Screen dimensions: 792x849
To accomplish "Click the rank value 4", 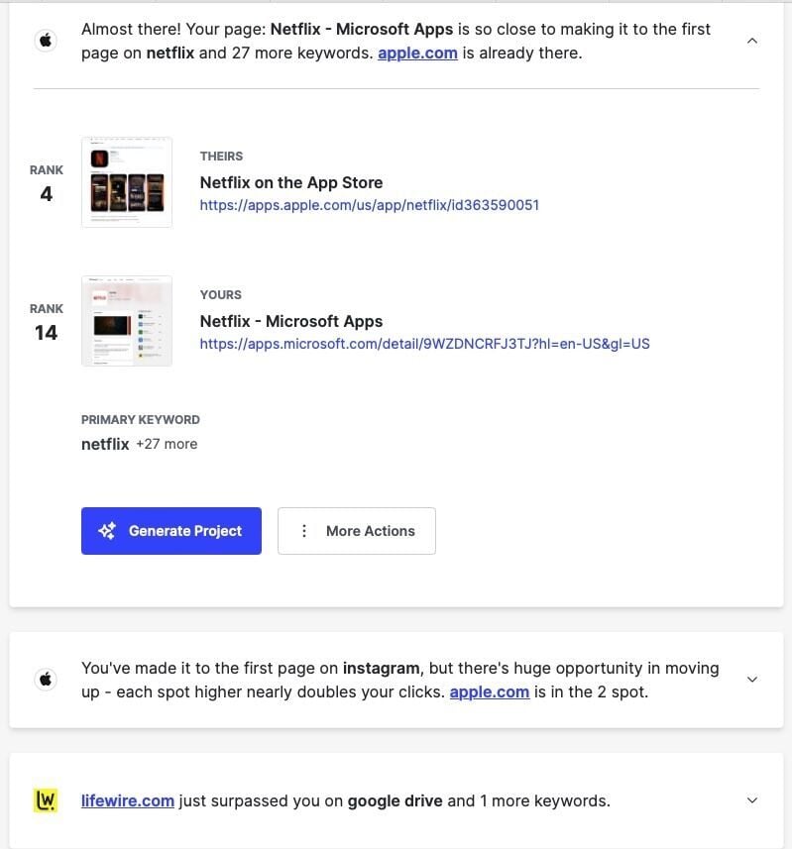I will [x=46, y=194].
